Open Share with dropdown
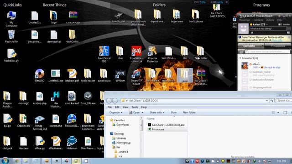Image resolution: width=292 pixels, height=164 pixels. [157, 113]
